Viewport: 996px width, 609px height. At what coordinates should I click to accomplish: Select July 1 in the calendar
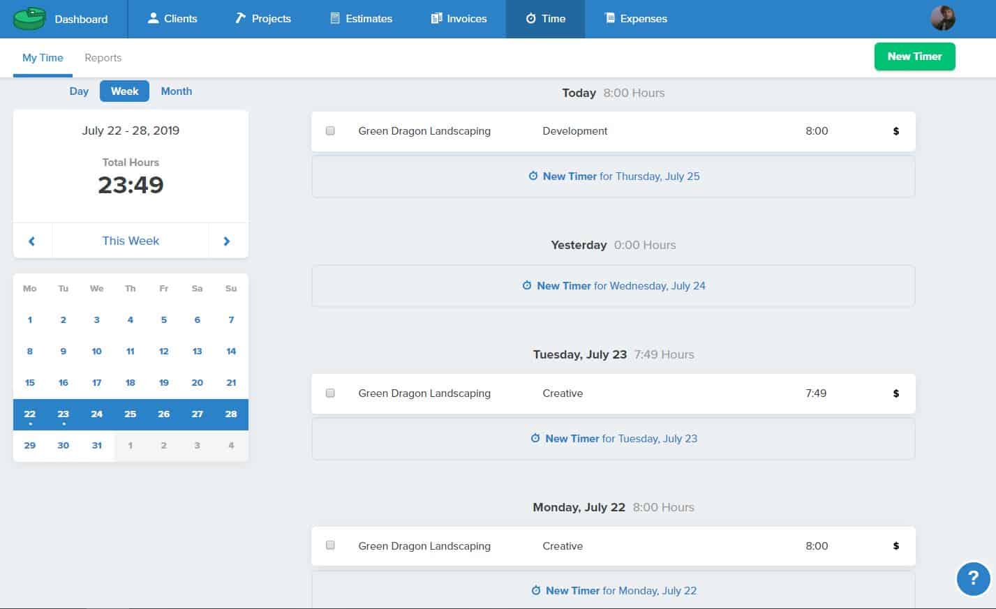(x=30, y=320)
